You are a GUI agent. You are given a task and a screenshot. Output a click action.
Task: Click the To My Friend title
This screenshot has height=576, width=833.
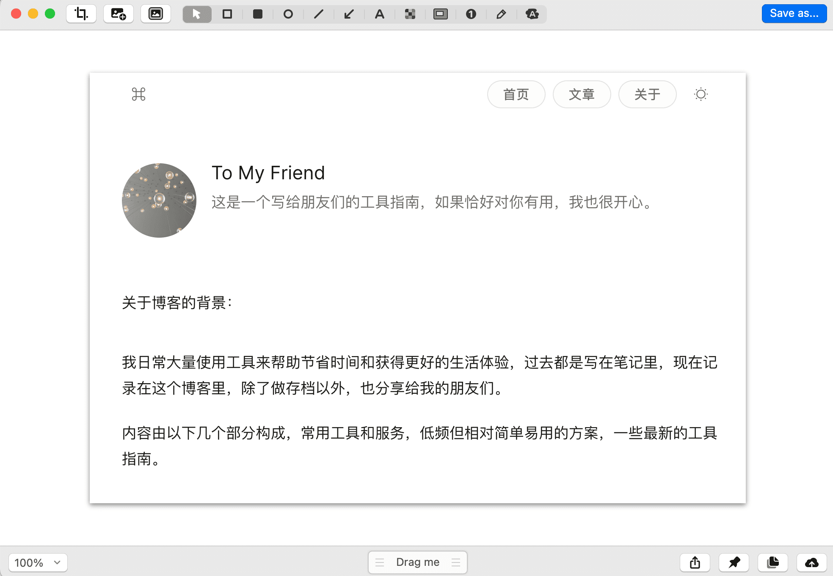point(268,173)
